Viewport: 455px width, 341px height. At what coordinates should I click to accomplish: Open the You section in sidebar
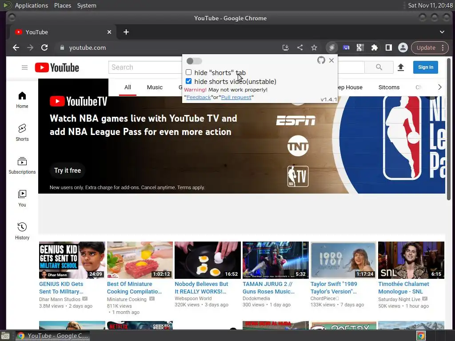click(22, 198)
